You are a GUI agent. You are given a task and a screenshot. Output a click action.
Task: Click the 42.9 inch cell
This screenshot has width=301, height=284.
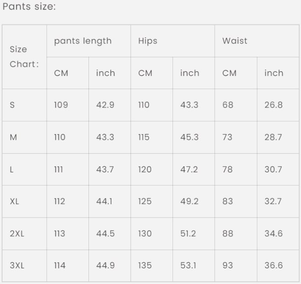pyautogui.click(x=105, y=105)
